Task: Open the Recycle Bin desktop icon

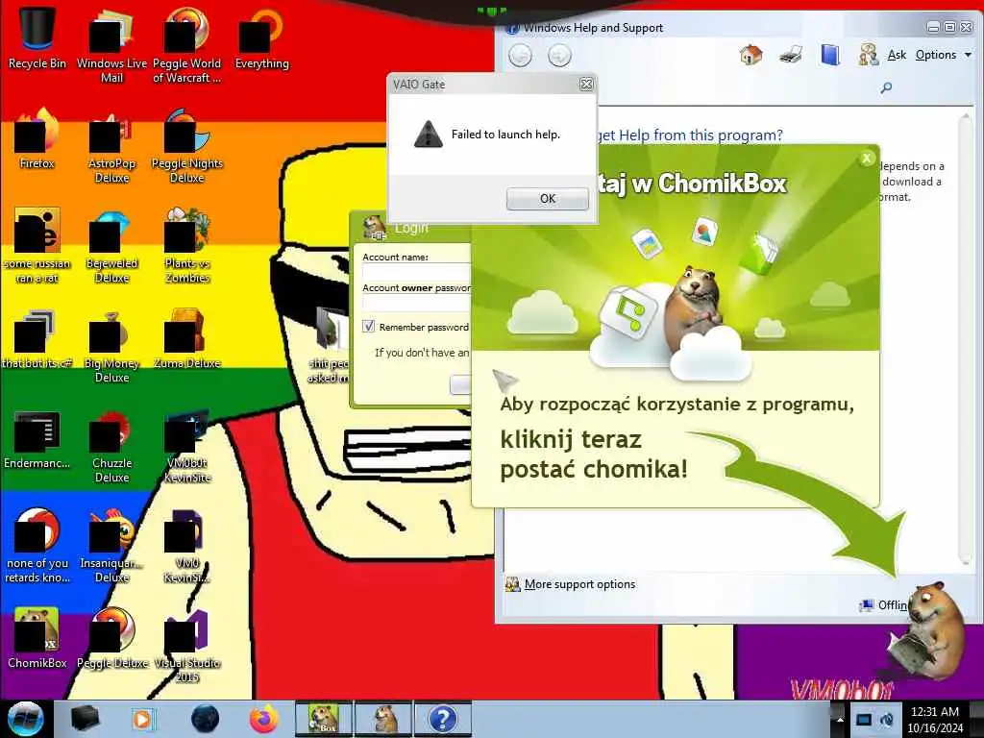Action: coord(37,37)
